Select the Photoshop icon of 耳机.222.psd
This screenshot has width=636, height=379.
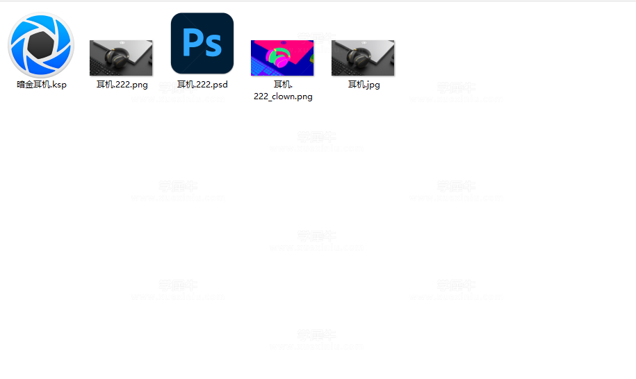(202, 43)
